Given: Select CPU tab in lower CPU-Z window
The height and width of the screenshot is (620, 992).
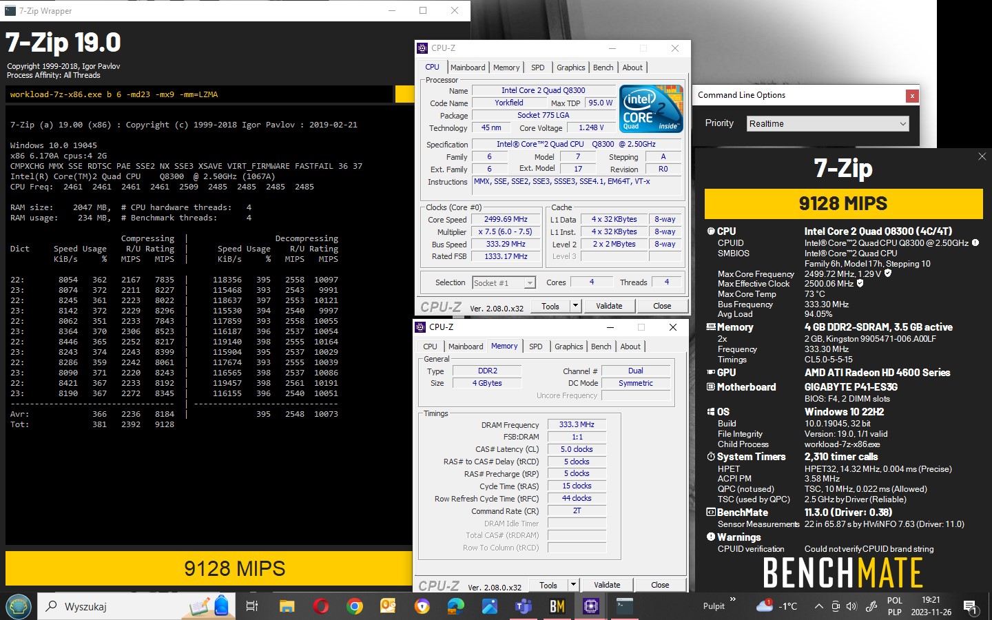Looking at the screenshot, I should [x=430, y=347].
